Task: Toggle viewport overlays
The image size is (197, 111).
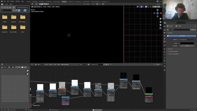Action: [x=146, y=7]
